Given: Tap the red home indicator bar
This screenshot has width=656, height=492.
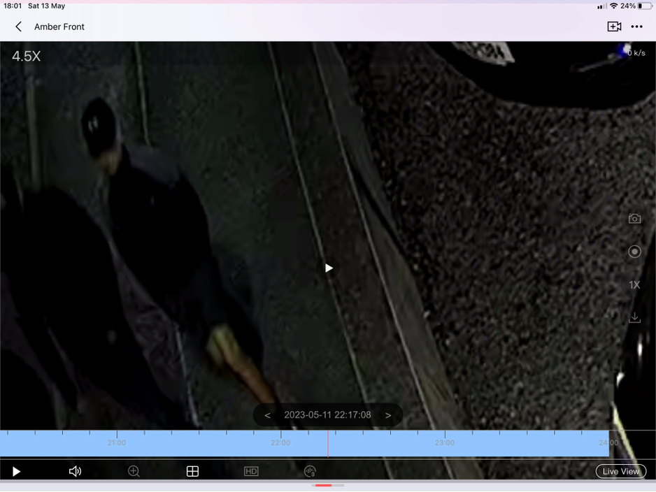Looking at the screenshot, I should [x=323, y=485].
